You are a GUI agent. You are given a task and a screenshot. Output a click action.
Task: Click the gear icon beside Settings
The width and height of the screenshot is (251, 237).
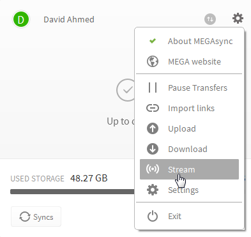[x=153, y=190]
